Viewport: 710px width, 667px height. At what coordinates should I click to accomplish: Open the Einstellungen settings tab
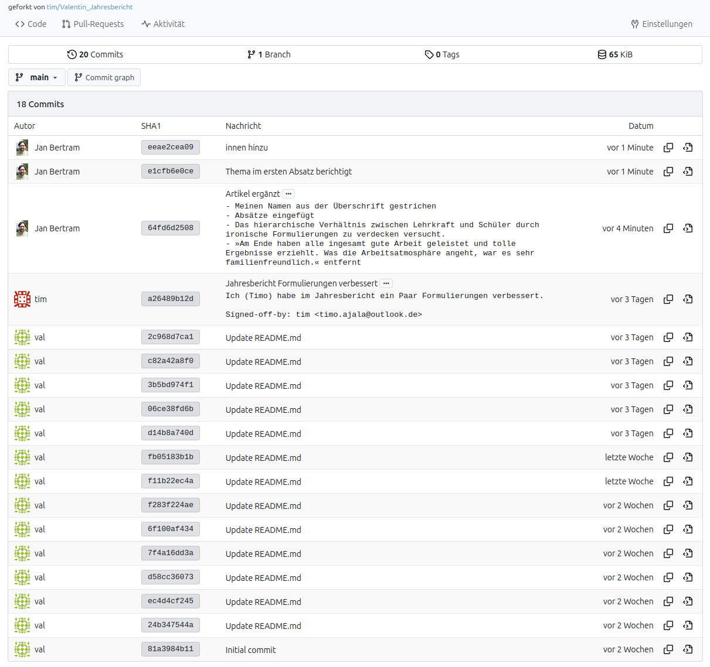tap(661, 24)
